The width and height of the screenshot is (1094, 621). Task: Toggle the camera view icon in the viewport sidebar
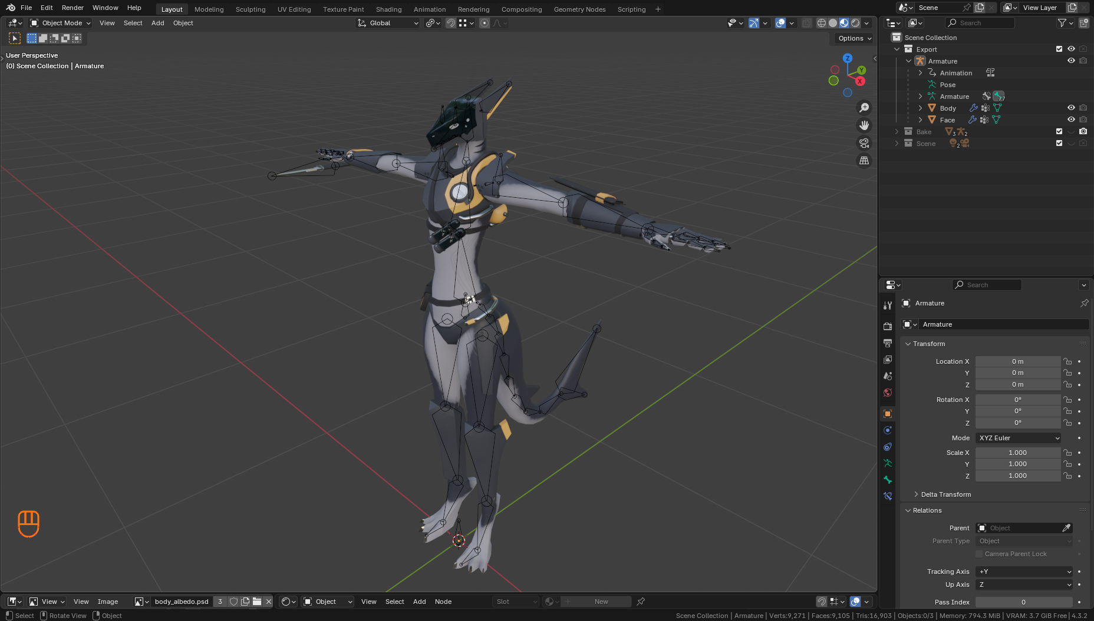click(x=864, y=143)
